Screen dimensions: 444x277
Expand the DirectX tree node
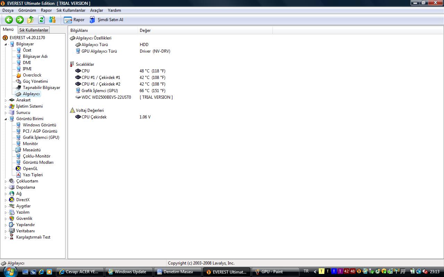coord(6,200)
